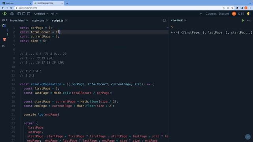Click the packages icon in left sidebar
Screen dimensions: 253x142
point(4,46)
